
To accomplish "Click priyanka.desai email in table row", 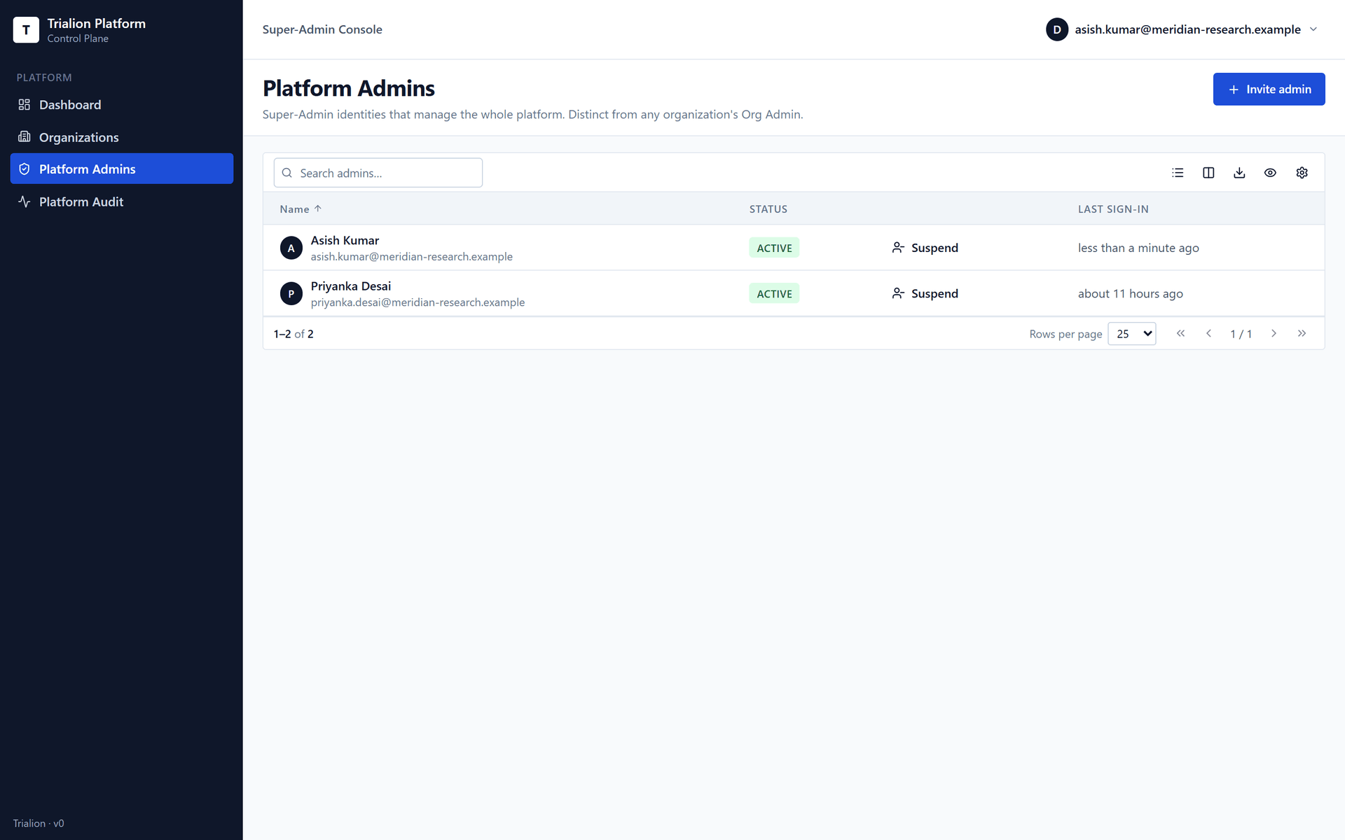I will pos(418,302).
